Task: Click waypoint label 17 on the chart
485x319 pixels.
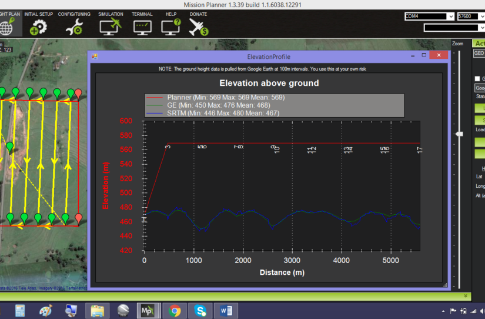Action: pos(419,150)
